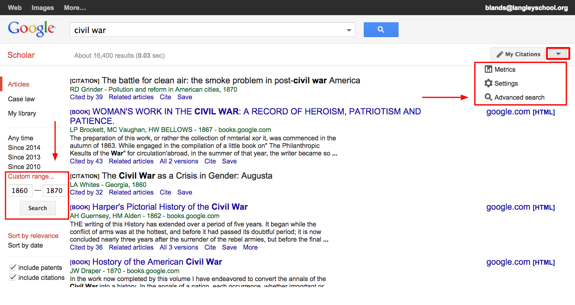Click the custom range Search button
The width and height of the screenshot is (575, 305).
[38, 208]
